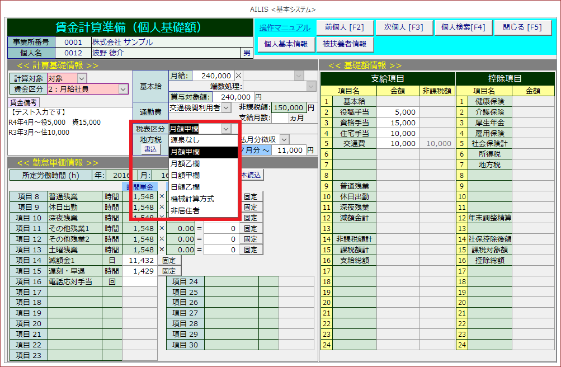This screenshot has width=561, height=367.
Task: Expand the 交通機関利用者 commuting dropdown
Action: (226, 107)
